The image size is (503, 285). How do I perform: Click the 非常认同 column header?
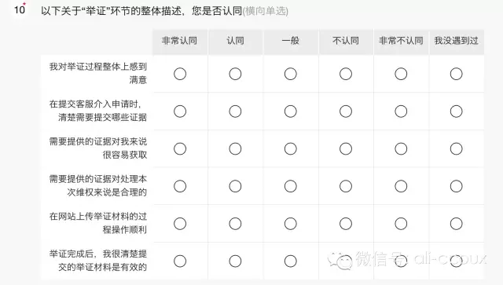[x=180, y=41]
